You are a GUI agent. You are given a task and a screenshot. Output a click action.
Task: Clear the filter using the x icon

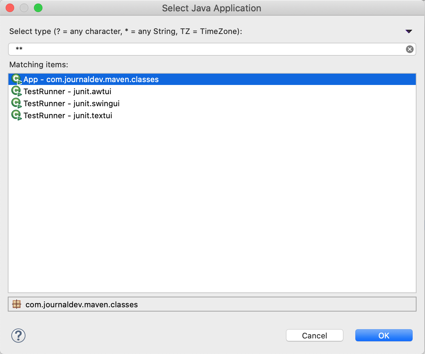click(x=409, y=49)
